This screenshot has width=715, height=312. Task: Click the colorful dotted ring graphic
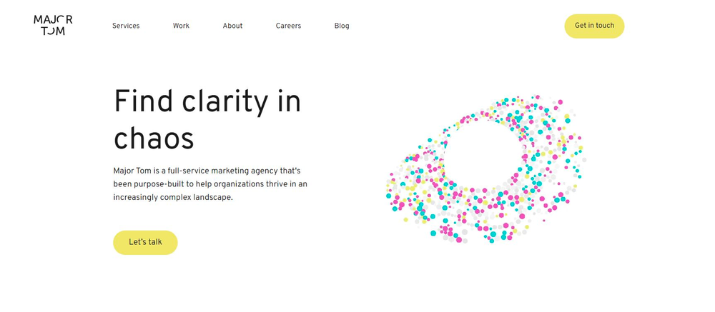click(x=486, y=168)
